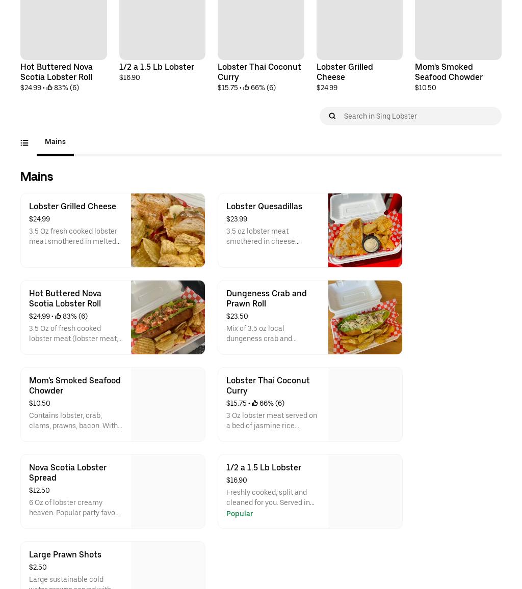Type in the Search in Sing Lobster field

tap(418, 116)
